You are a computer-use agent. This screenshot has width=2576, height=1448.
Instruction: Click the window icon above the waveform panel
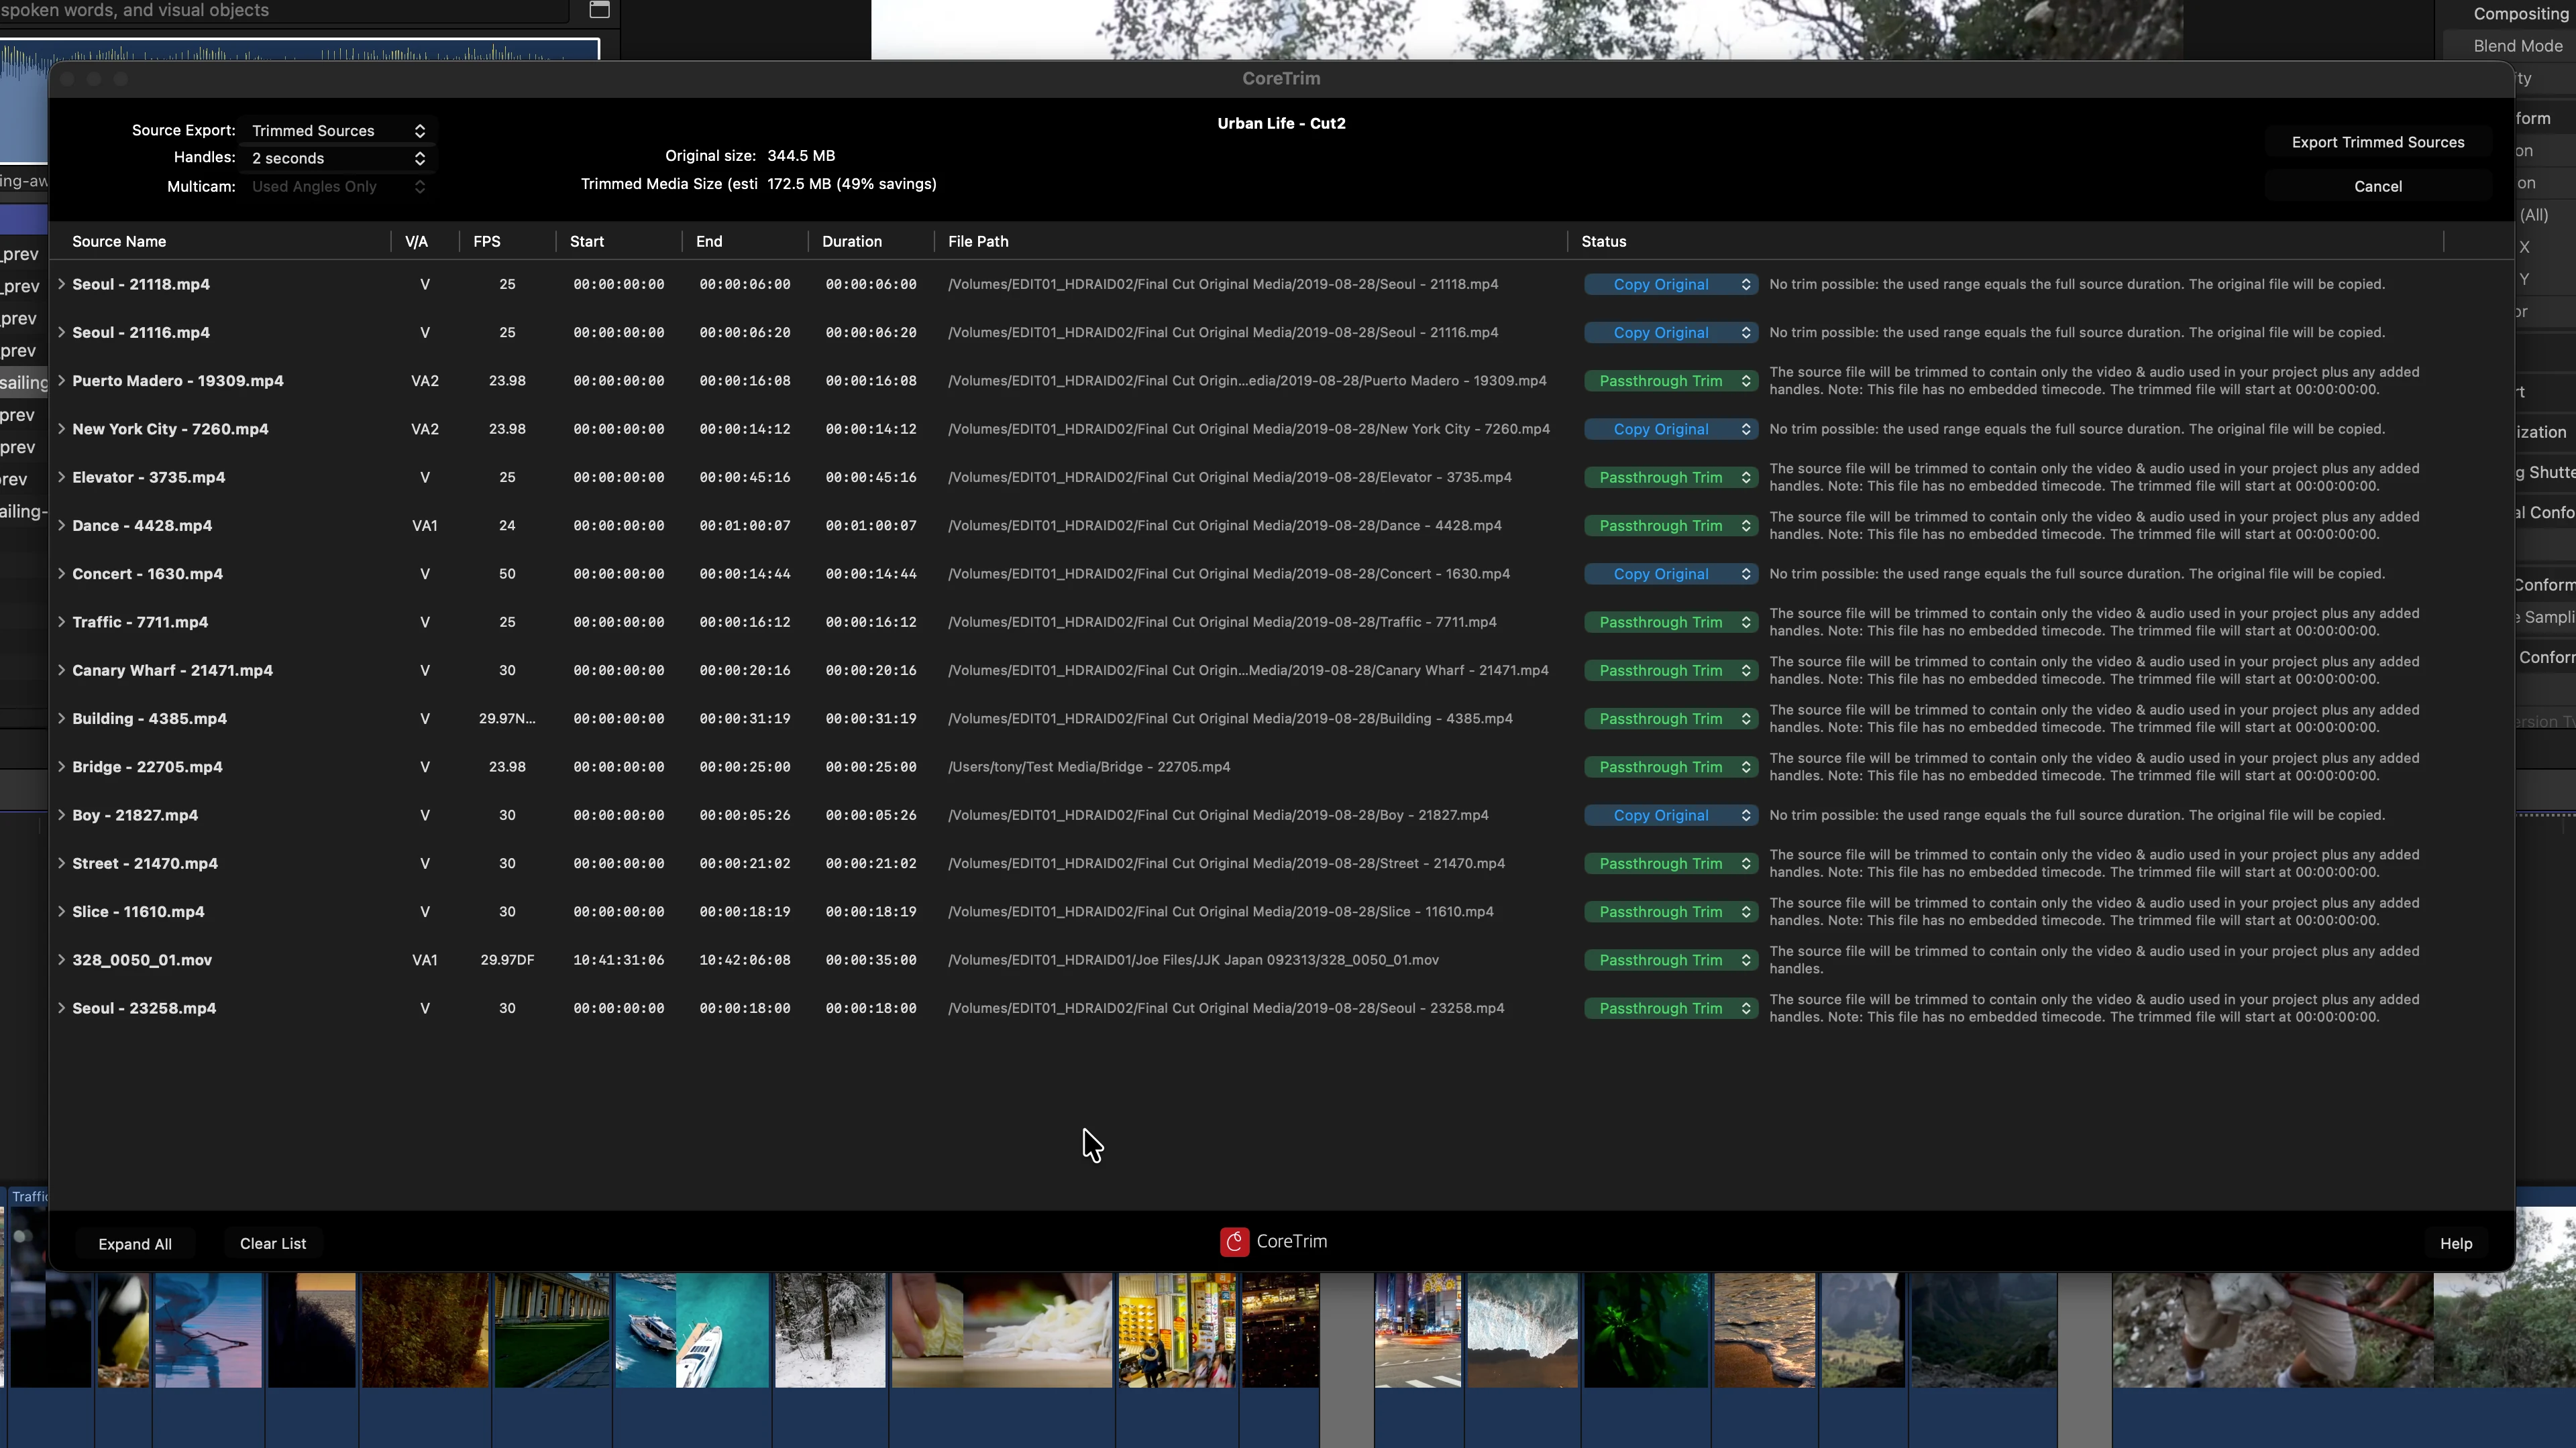coord(599,10)
